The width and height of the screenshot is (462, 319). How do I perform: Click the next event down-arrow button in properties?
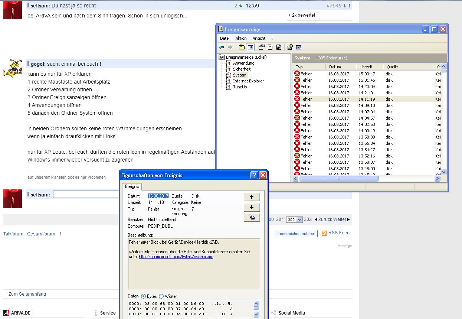[x=252, y=207]
